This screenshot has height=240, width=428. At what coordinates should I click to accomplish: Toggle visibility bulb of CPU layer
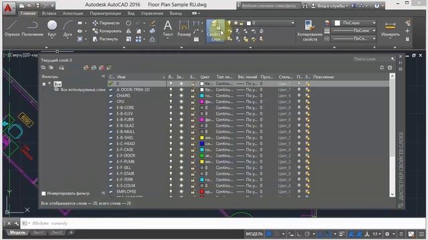coord(171,101)
